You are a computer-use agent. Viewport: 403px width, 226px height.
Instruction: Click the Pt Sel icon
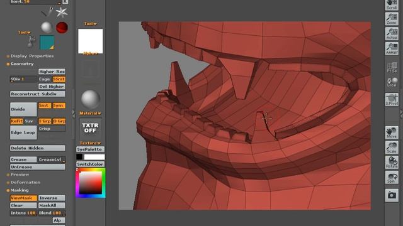pyautogui.click(x=392, y=67)
